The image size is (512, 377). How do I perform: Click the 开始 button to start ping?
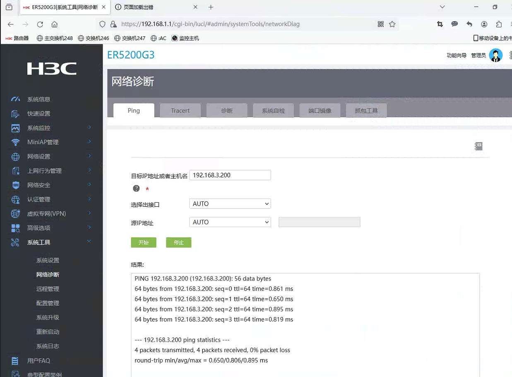[x=144, y=242]
